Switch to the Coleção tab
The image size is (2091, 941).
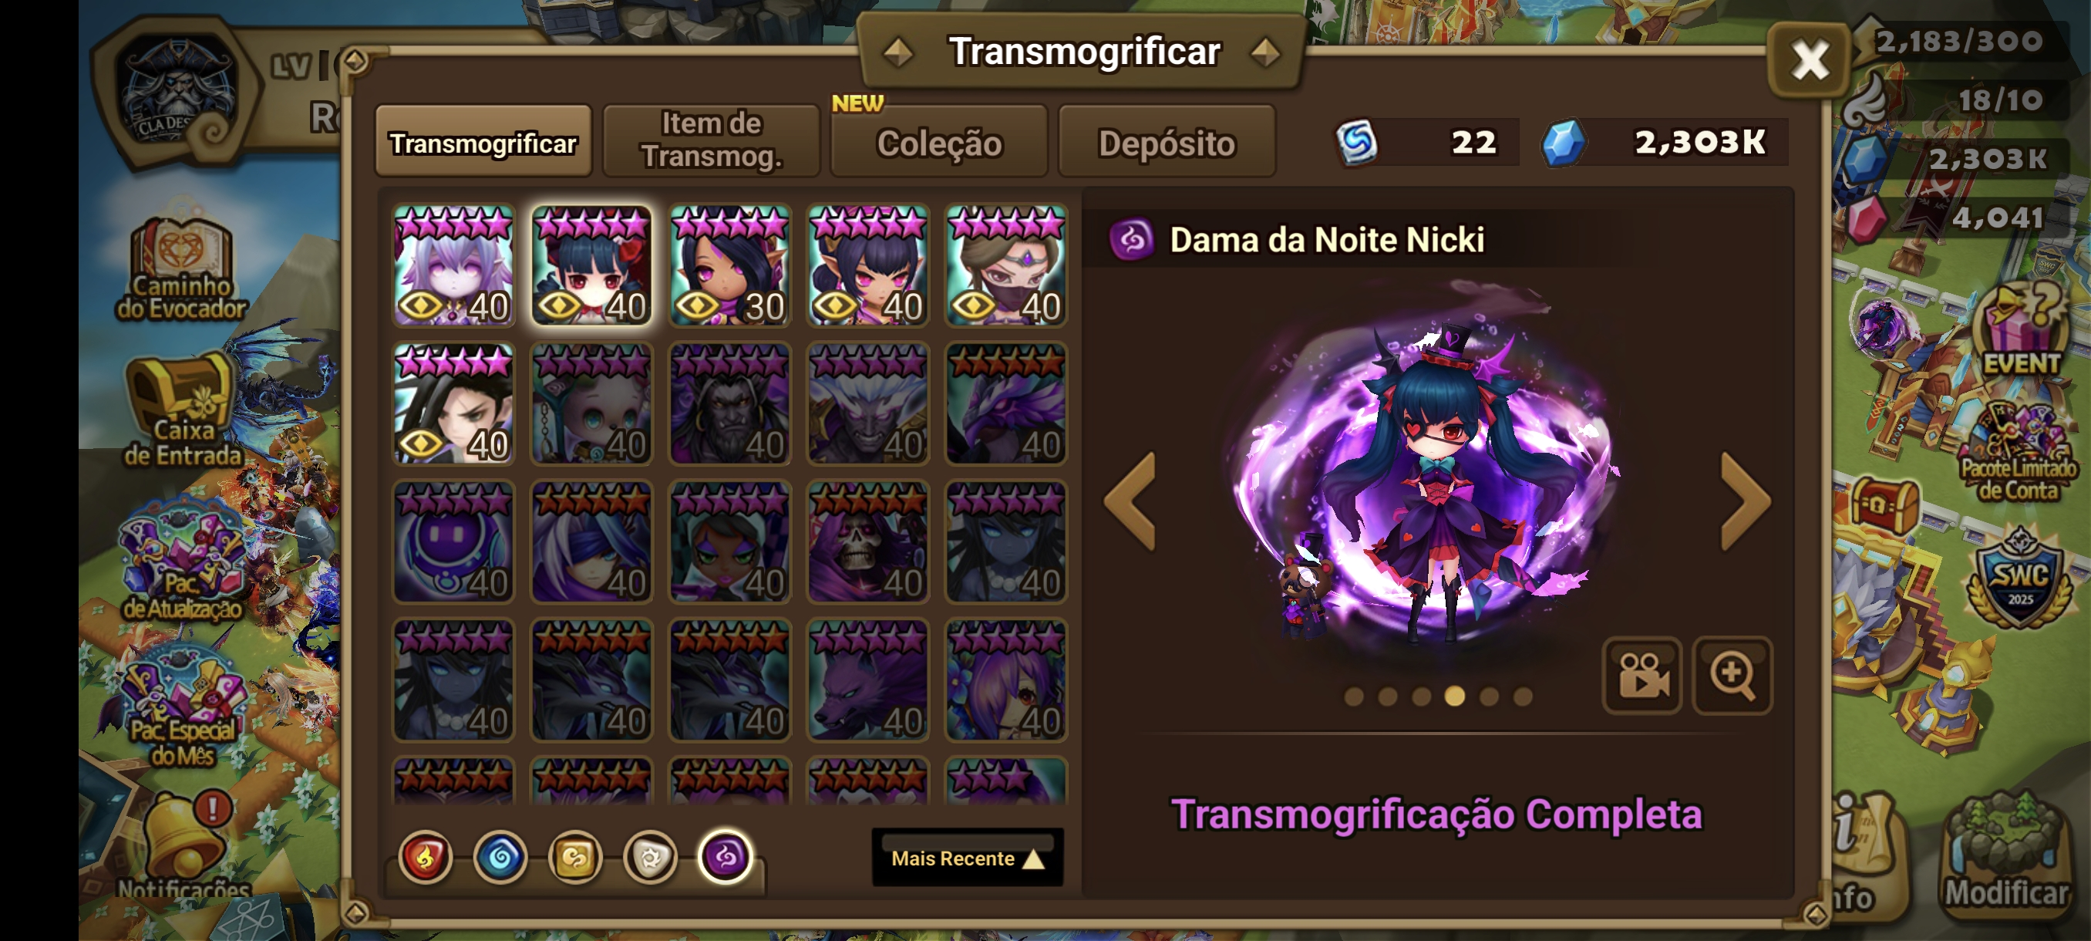coord(939,143)
